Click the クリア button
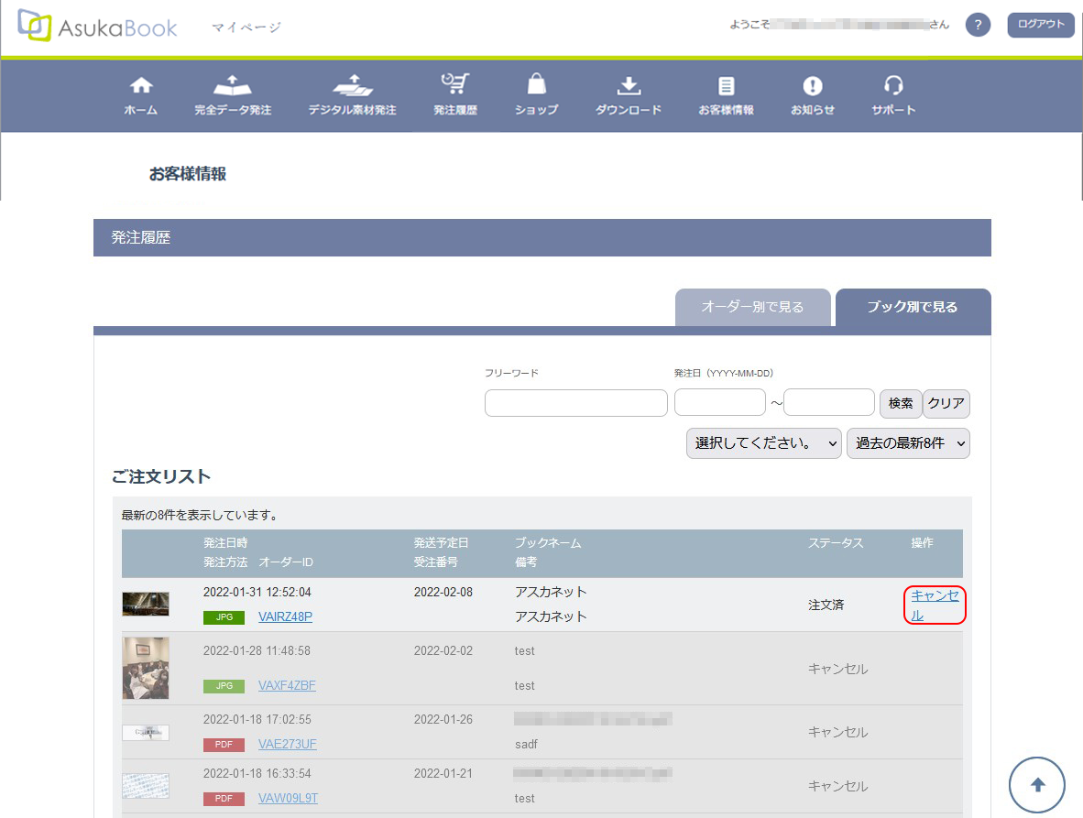 [x=946, y=403]
